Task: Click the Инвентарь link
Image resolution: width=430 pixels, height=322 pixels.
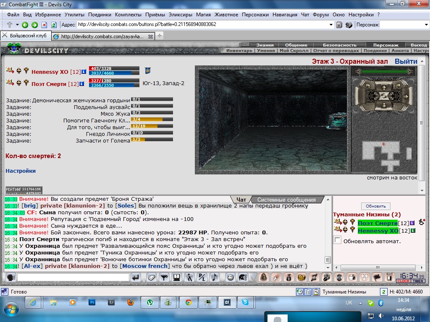Action: [x=239, y=50]
